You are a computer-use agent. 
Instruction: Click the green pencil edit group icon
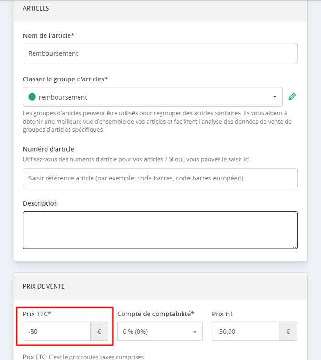292,97
